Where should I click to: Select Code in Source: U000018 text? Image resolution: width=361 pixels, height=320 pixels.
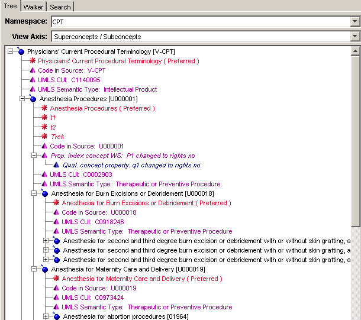(99, 212)
